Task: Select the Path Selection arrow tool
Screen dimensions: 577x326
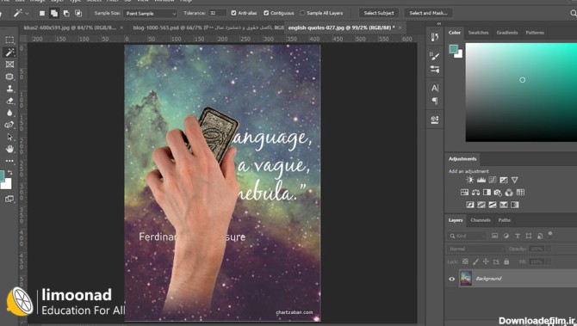Action: pos(9,137)
